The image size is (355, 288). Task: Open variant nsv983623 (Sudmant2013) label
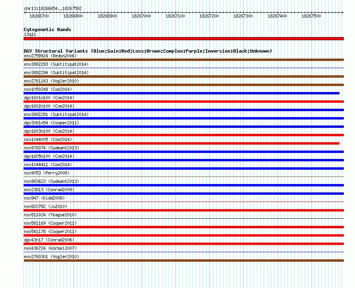(x=51, y=181)
